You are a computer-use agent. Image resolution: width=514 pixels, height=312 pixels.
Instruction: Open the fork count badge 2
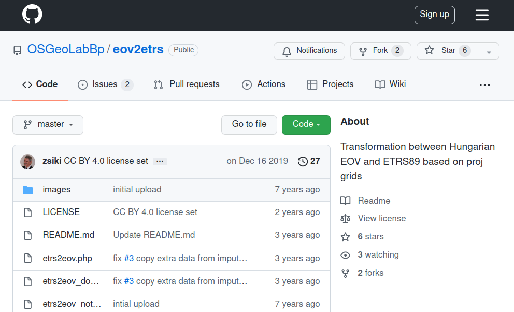tap(397, 50)
